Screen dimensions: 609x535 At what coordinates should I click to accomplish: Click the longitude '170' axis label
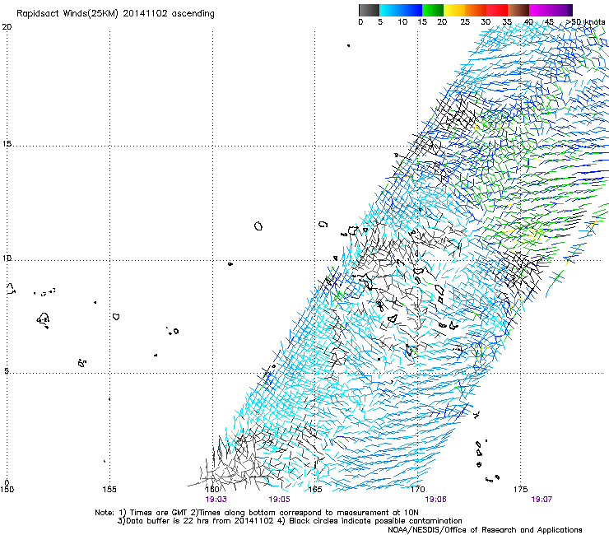click(x=418, y=489)
